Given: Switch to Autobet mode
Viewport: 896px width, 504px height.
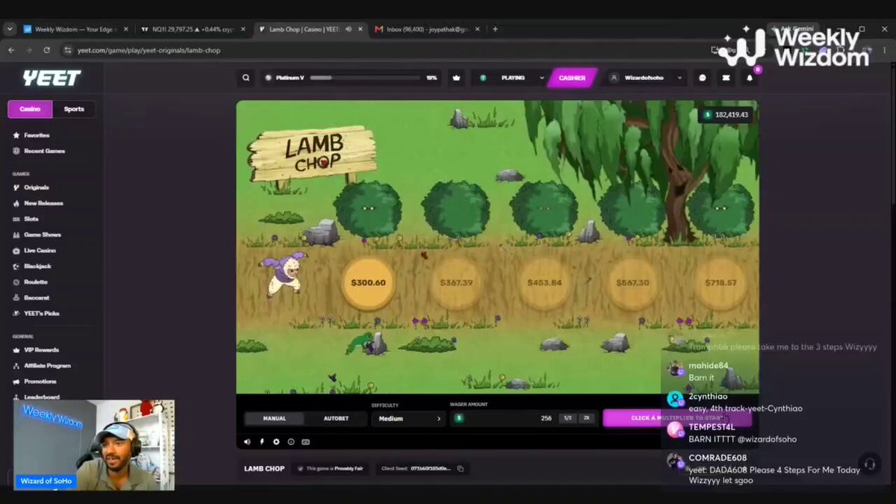Looking at the screenshot, I should click(x=336, y=418).
